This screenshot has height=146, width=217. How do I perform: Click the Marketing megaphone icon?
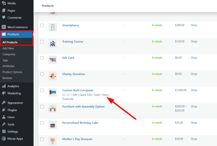tap(4, 93)
